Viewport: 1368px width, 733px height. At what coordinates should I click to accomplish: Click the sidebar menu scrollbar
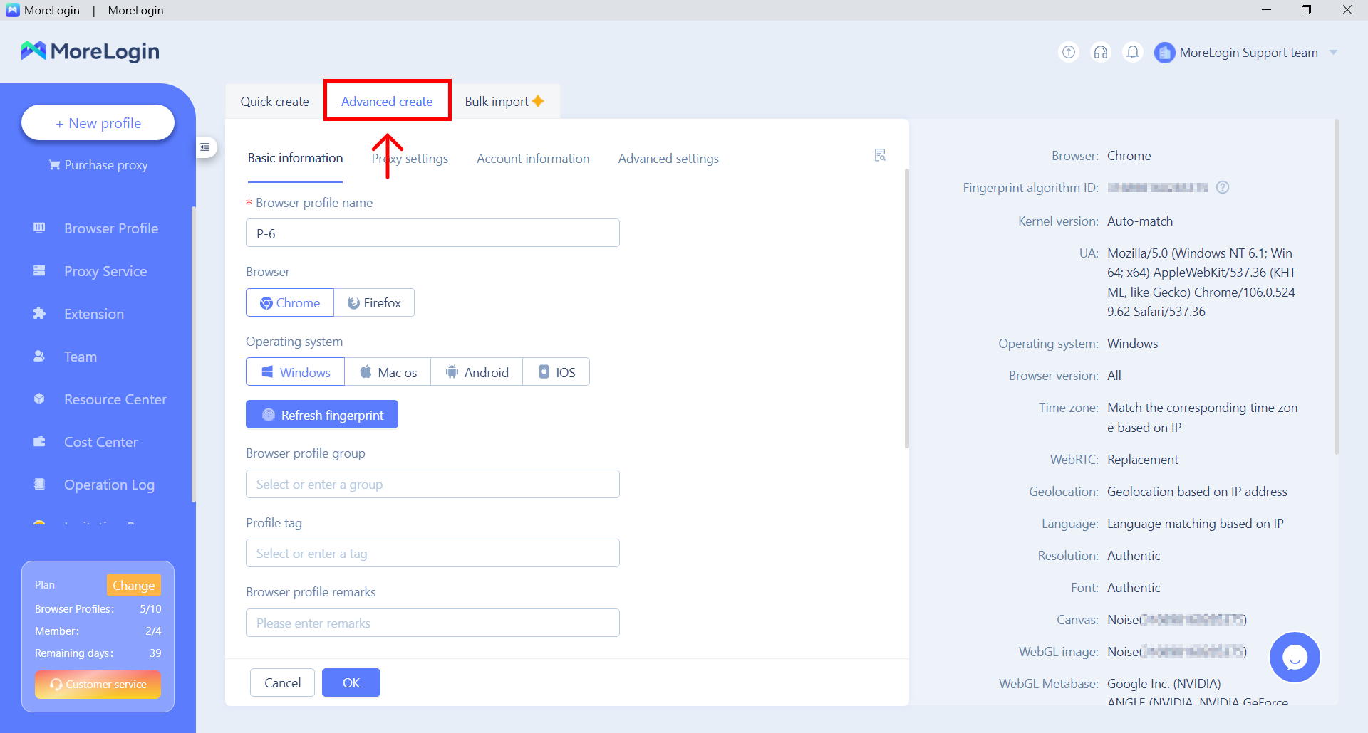point(193,354)
